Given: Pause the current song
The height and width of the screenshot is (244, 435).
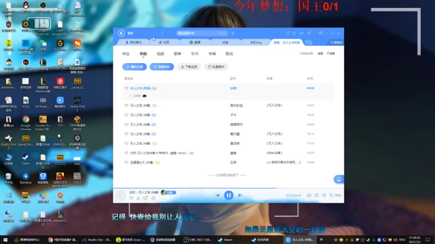Looking at the screenshot, I should (x=228, y=195).
